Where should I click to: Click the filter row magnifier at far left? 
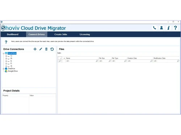[60, 61]
